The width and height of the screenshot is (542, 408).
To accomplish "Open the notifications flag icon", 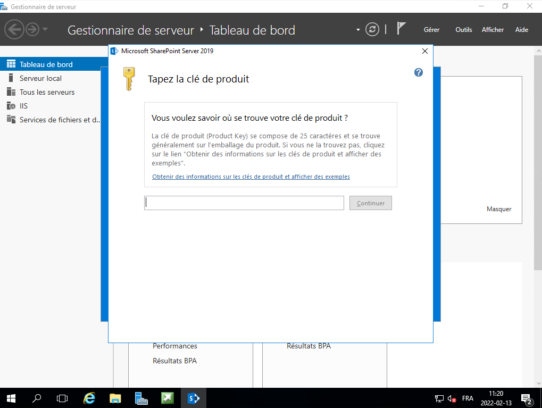I will point(402,29).
